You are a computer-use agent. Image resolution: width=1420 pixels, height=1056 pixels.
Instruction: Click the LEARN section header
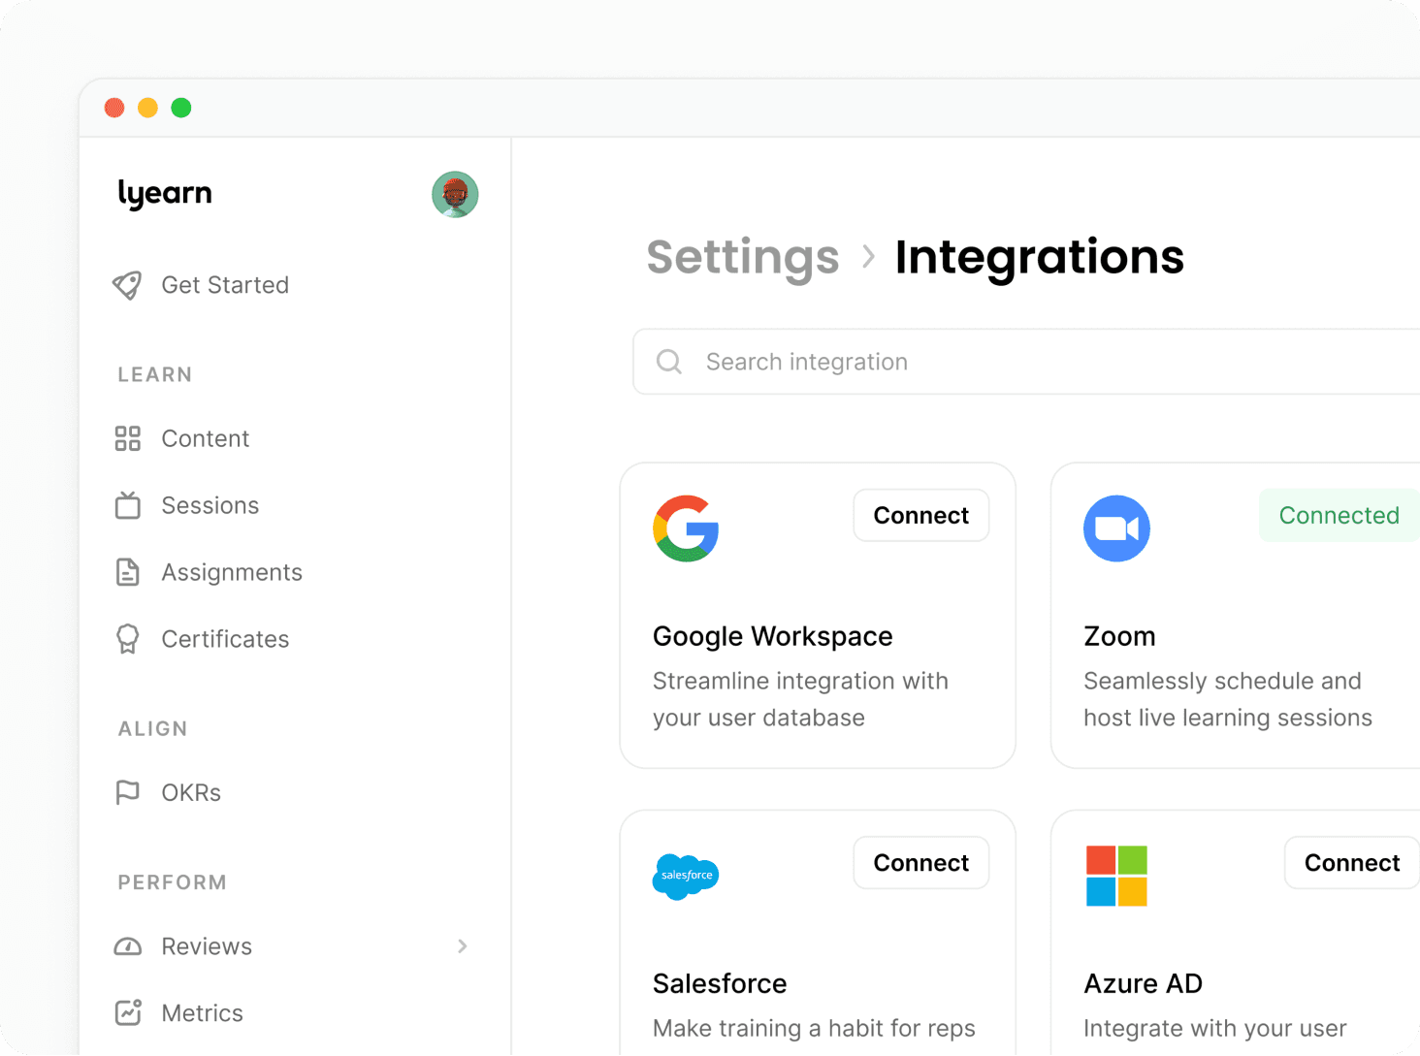click(x=155, y=374)
